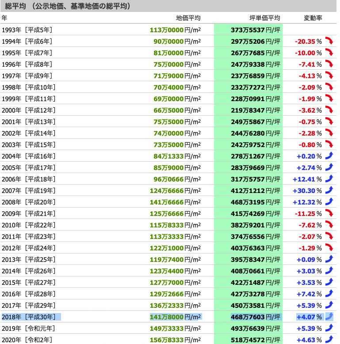Click the 地価平均 column header
Viewport: 340px width, 344px height.
[x=188, y=18]
